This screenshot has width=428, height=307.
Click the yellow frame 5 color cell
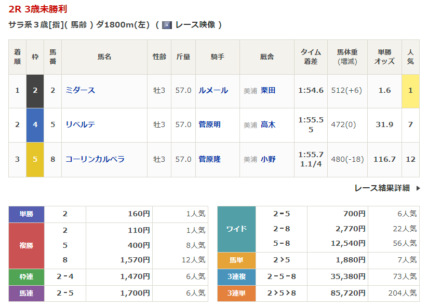[35, 159]
